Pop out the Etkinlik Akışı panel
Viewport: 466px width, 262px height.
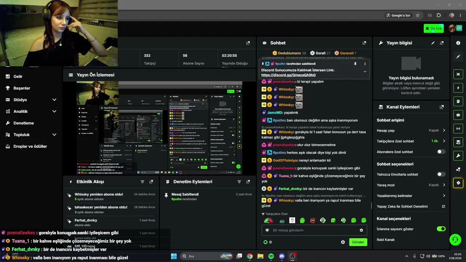pos(151,182)
